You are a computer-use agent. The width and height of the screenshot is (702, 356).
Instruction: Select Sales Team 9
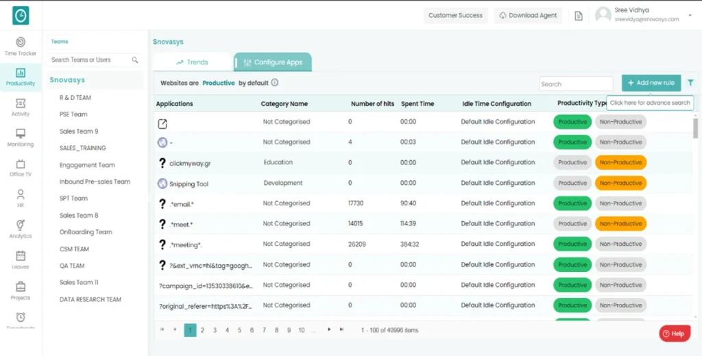(x=79, y=131)
